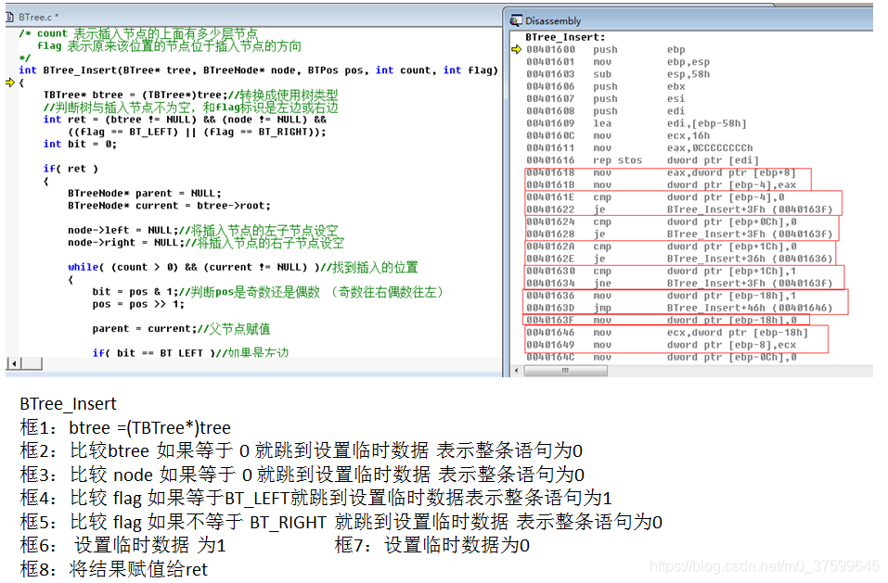Click disassembly line 00401603 sub esp,58h
The height and width of the screenshot is (583, 888).
[618, 74]
